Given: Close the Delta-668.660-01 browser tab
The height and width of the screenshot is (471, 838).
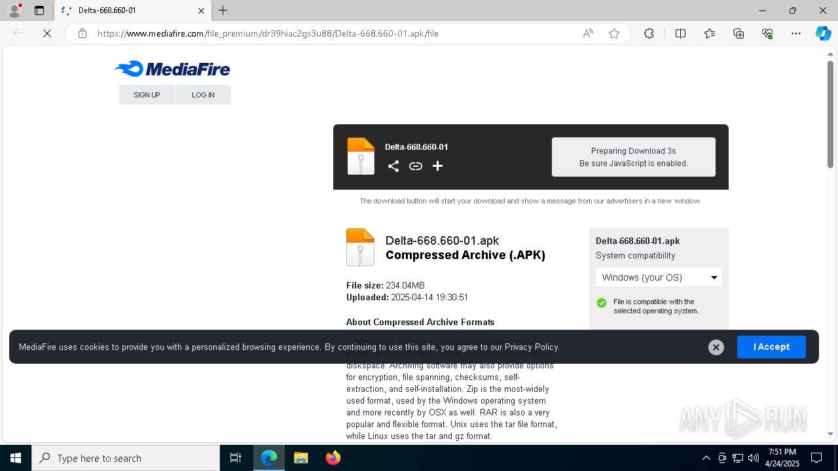Looking at the screenshot, I should coord(201,10).
